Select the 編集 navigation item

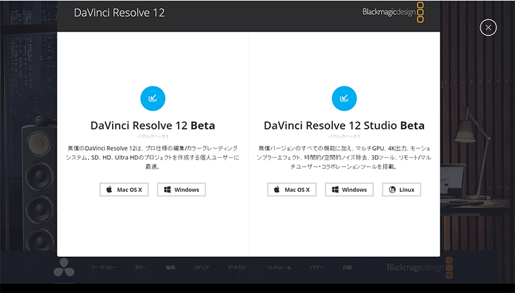[x=171, y=267]
